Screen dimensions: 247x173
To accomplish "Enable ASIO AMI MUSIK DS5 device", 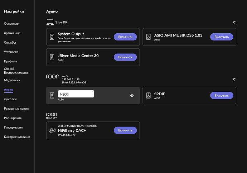I will [222, 37].
